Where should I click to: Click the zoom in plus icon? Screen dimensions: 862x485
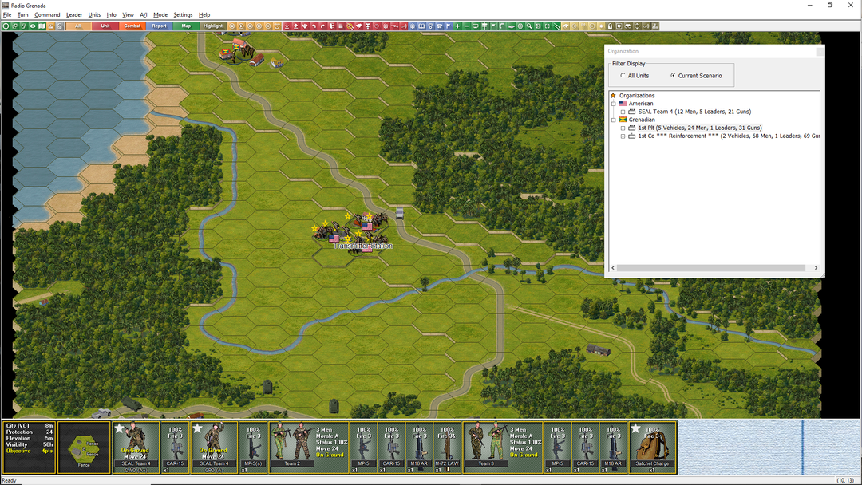point(457,26)
